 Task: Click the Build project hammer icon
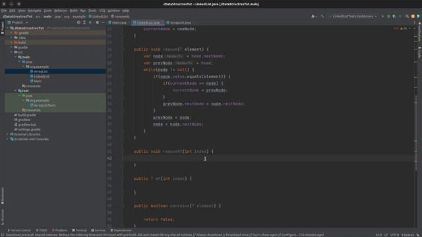pos(322,16)
